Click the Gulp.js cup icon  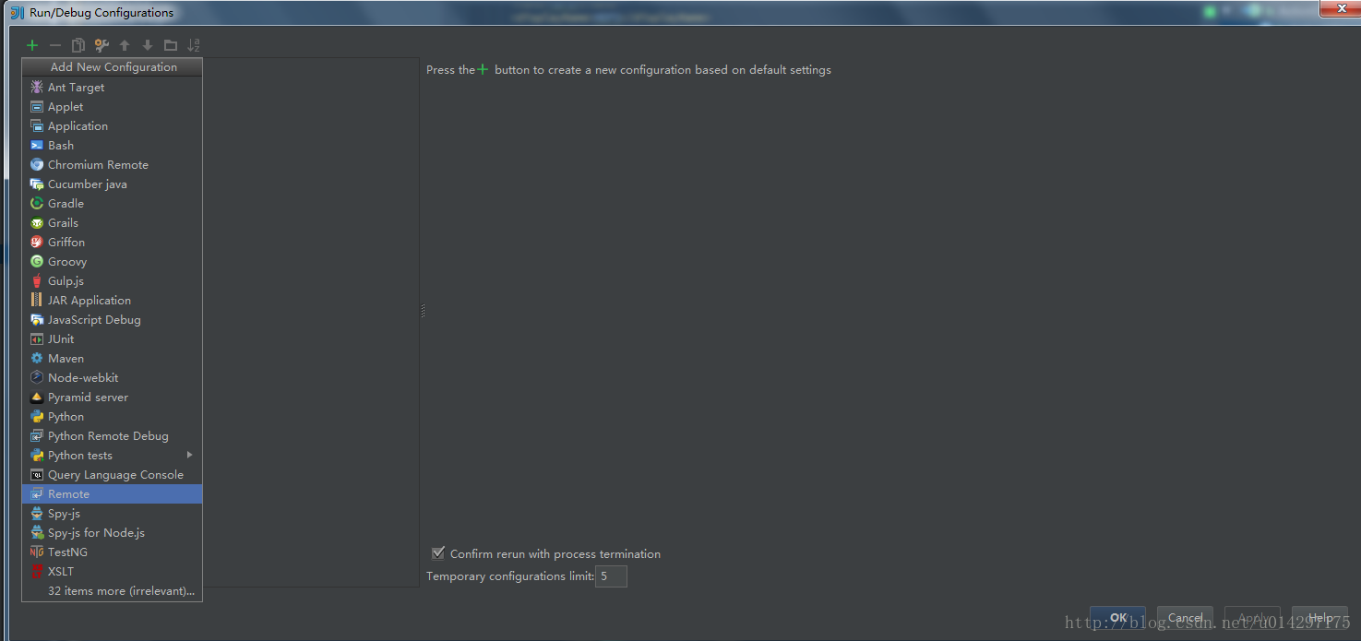tap(37, 281)
